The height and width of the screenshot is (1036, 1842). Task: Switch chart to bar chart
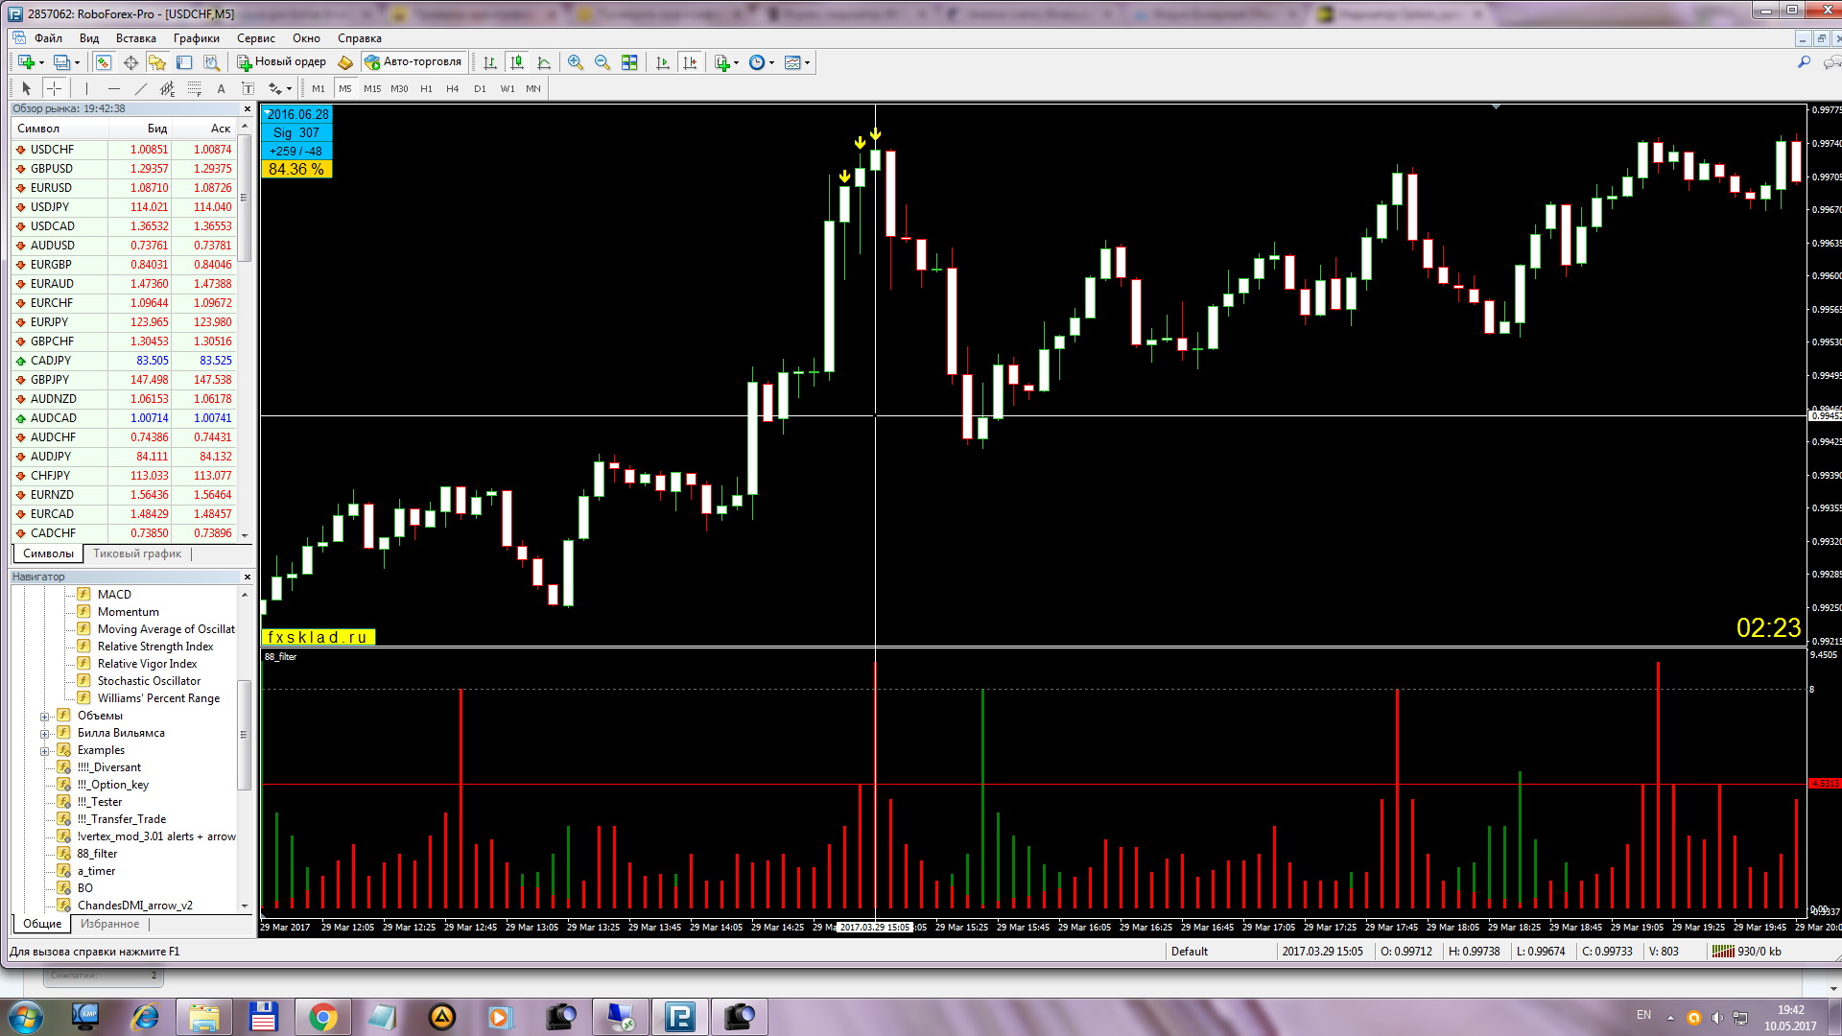(x=490, y=62)
